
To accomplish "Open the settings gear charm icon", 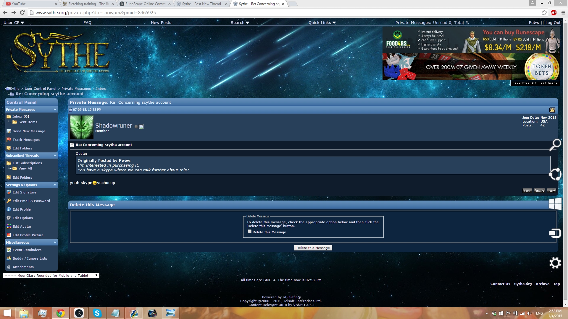I will click(x=555, y=263).
